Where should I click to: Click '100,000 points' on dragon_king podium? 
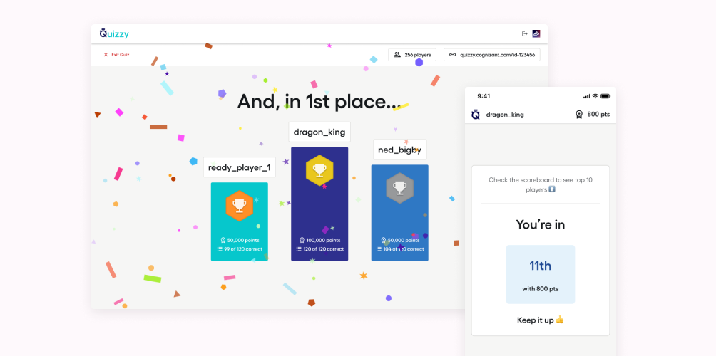323,240
